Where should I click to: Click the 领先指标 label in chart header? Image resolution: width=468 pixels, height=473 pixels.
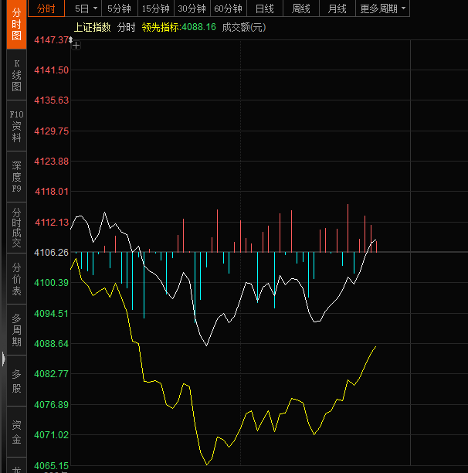click(161, 27)
